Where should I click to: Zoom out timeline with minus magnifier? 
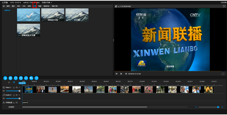(x=196, y=107)
